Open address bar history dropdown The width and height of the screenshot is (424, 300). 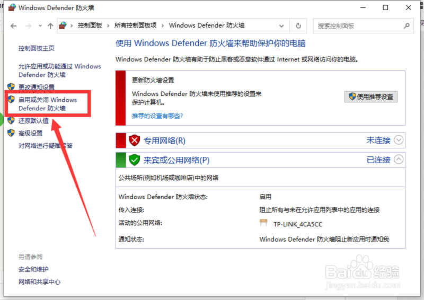[x=281, y=26]
